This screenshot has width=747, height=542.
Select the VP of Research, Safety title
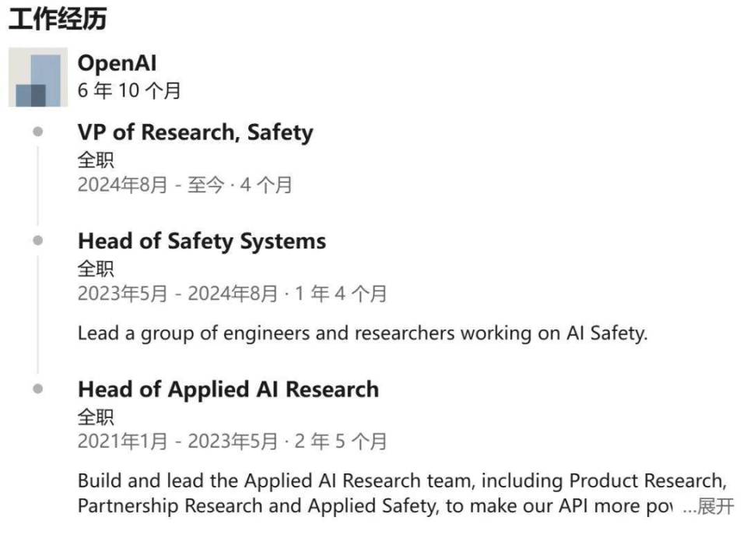pyautogui.click(x=195, y=132)
